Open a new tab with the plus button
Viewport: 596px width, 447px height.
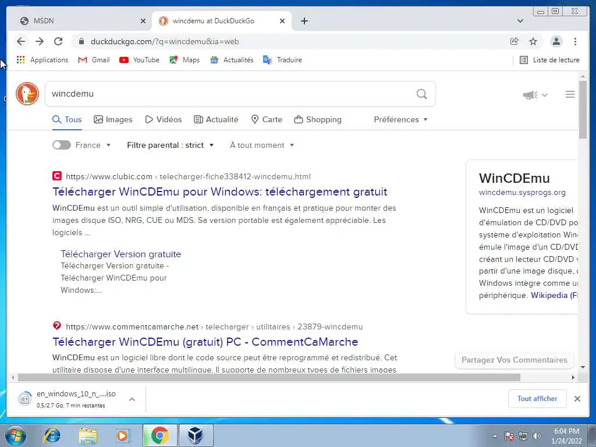tap(304, 21)
